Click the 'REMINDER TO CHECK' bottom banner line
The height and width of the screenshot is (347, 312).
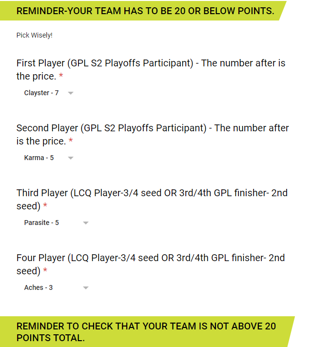pos(146,326)
